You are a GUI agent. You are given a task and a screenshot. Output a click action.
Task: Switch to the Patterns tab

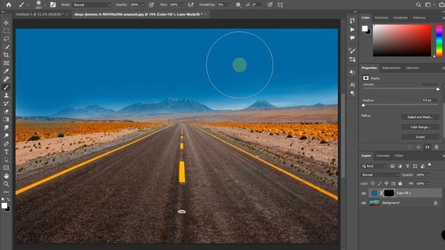pyautogui.click(x=419, y=17)
